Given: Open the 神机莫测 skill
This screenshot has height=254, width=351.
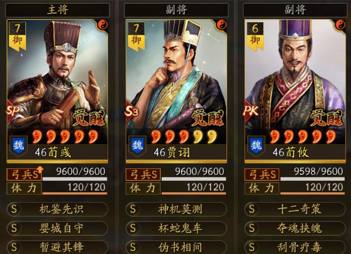Looking at the screenshot, I should 176,209.
